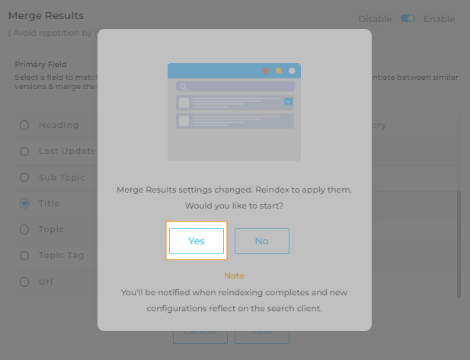Choose the Last Updated radio option
470x360 pixels.
coord(24,151)
